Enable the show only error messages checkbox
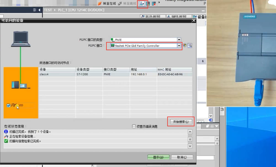 [134, 126]
